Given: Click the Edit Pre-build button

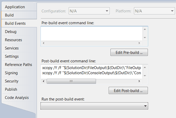Looking at the screenshot, I should (x=129, y=52).
